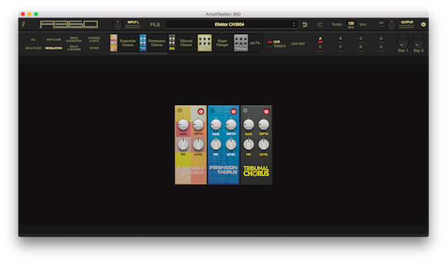The image size is (447, 263).
Task: Click the Tempo label
Action: pyautogui.click(x=337, y=24)
